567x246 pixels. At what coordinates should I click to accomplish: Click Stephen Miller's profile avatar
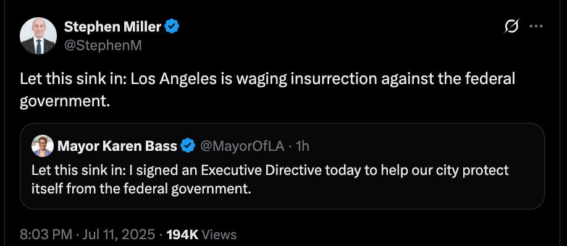click(38, 36)
